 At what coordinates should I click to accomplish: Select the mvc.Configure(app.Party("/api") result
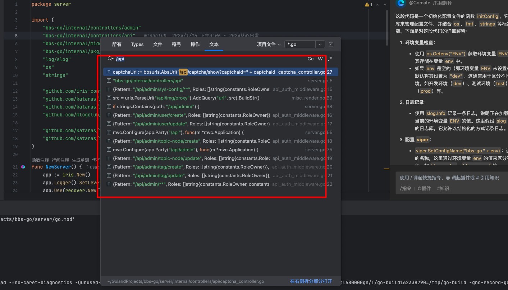point(220,133)
